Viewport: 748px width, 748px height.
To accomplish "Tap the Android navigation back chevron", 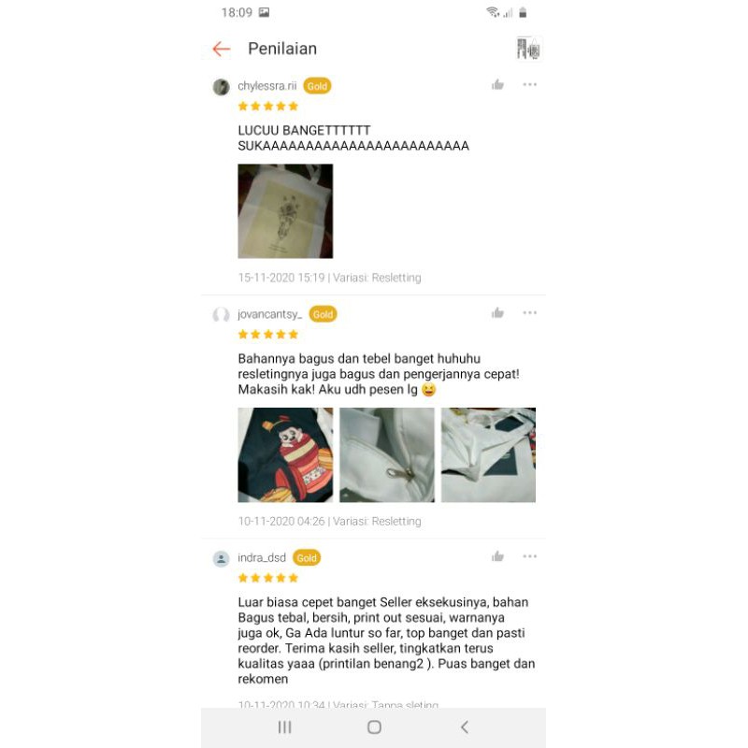I will (465, 727).
